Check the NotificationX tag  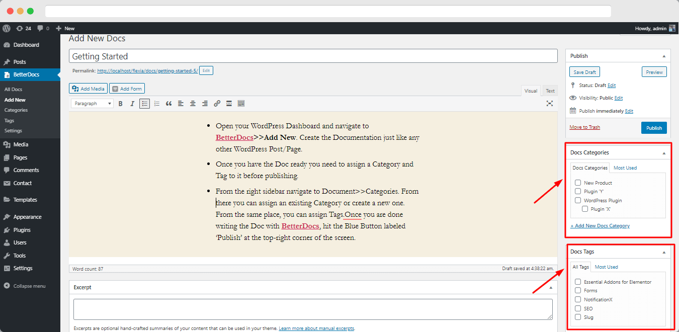(577, 299)
